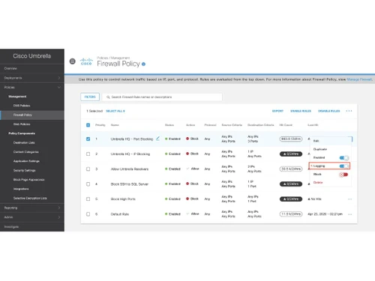Image resolution: width=375 pixels, height=281 pixels.
Task: Expand the Deployments sidebar section
Action: tap(32, 78)
